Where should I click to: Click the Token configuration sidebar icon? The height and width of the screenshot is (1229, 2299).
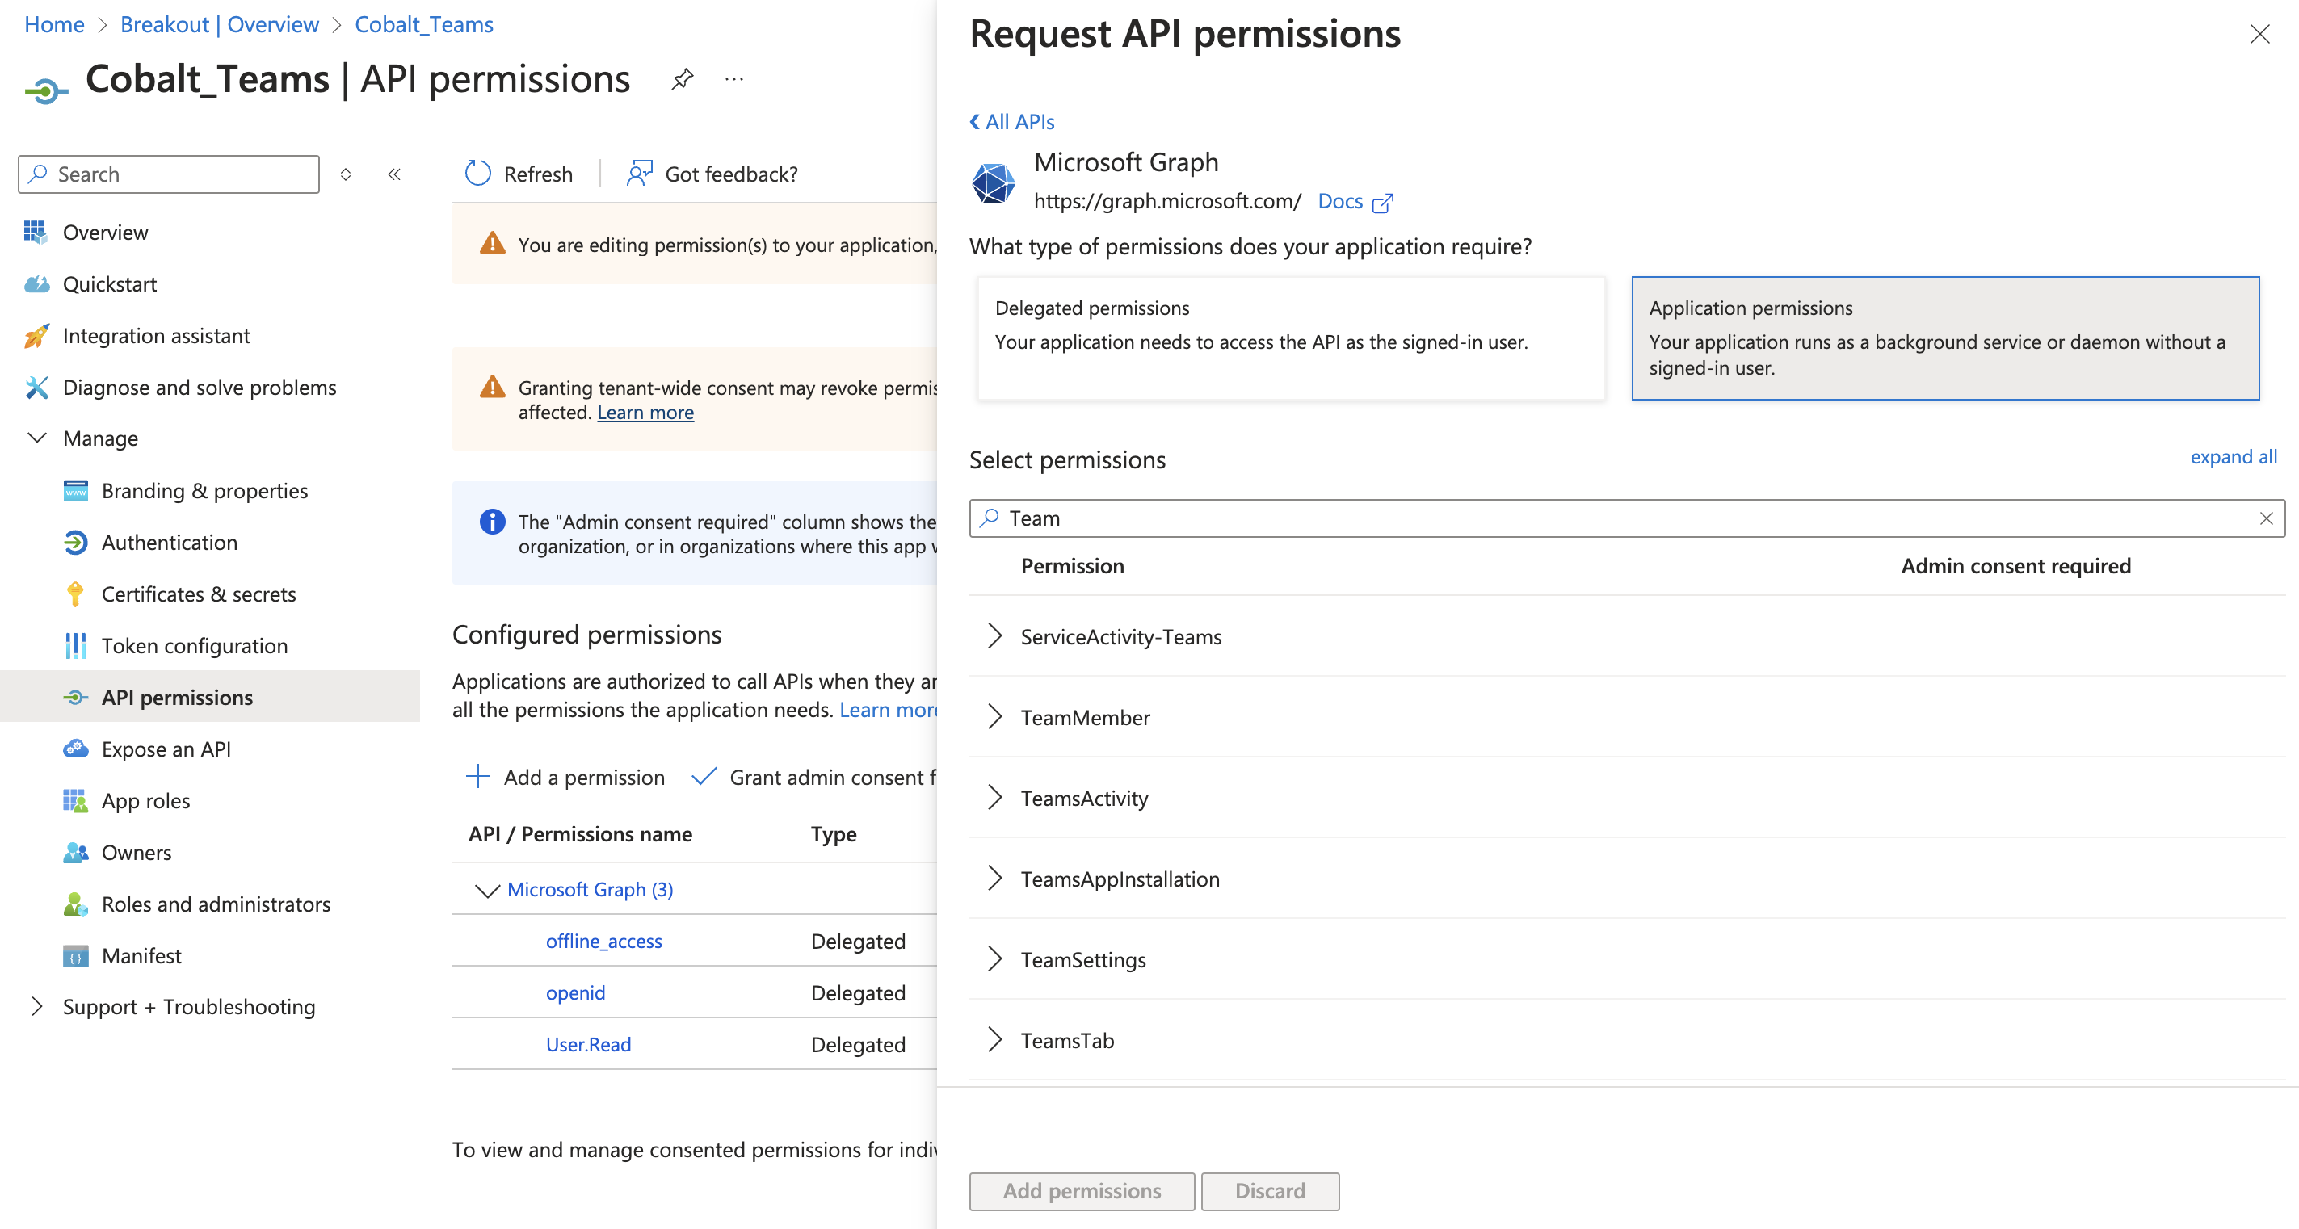tap(76, 645)
